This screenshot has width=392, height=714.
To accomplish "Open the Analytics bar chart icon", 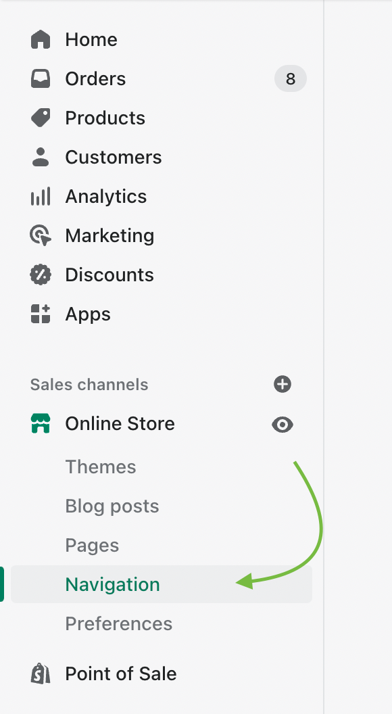I will (41, 196).
